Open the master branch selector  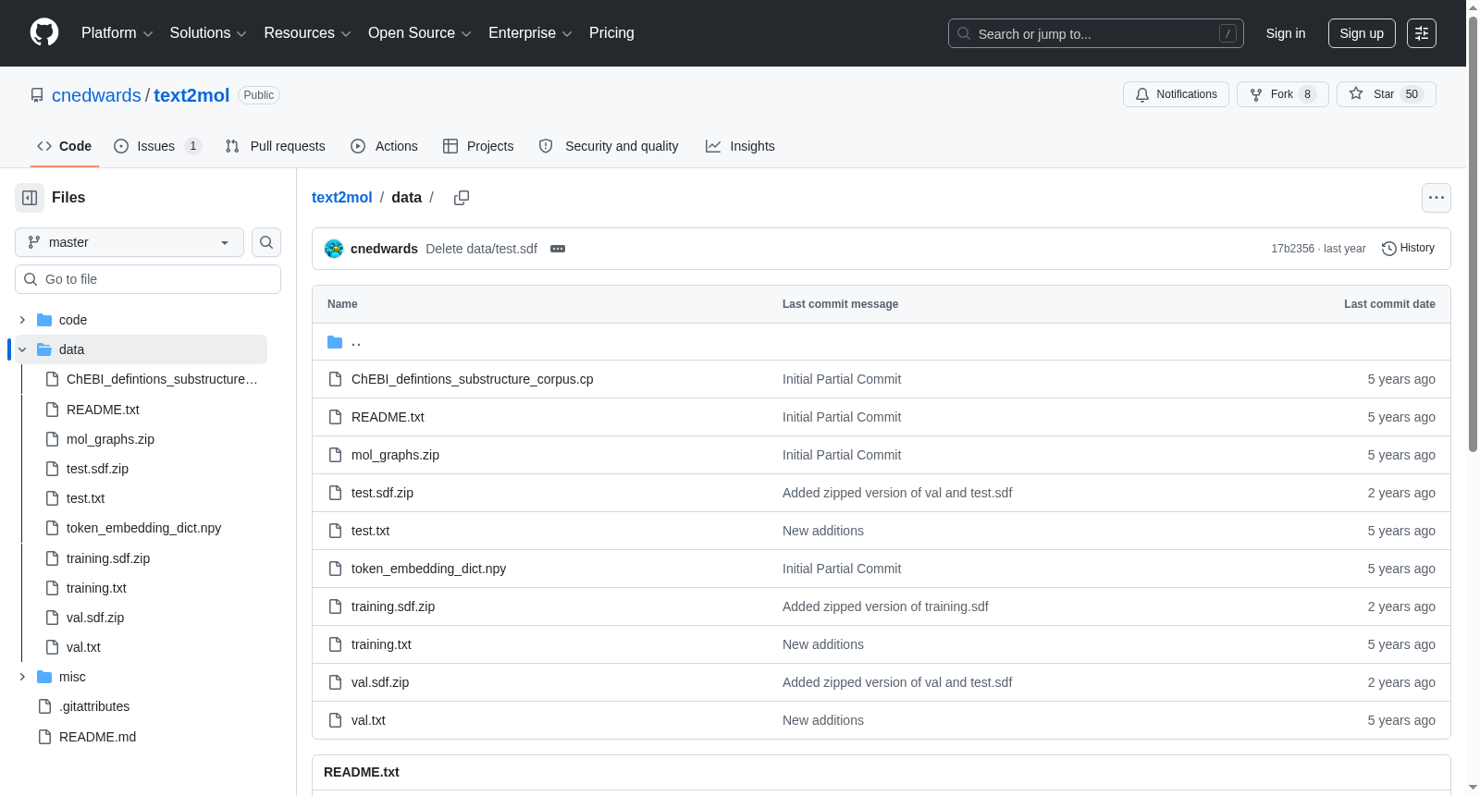pyautogui.click(x=129, y=242)
